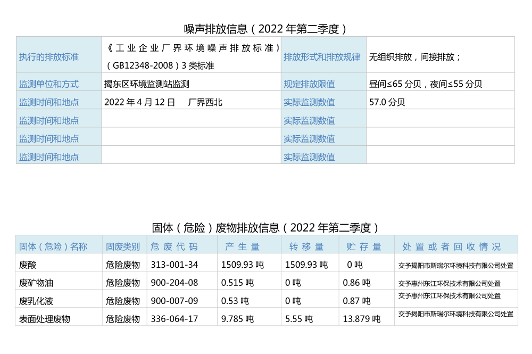The image size is (532, 354).
Task: Click the 5.55 吨 value
Action: pos(299,319)
